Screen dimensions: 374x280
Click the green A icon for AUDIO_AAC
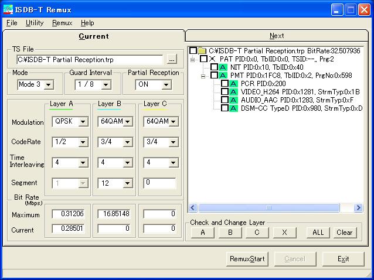coord(233,100)
